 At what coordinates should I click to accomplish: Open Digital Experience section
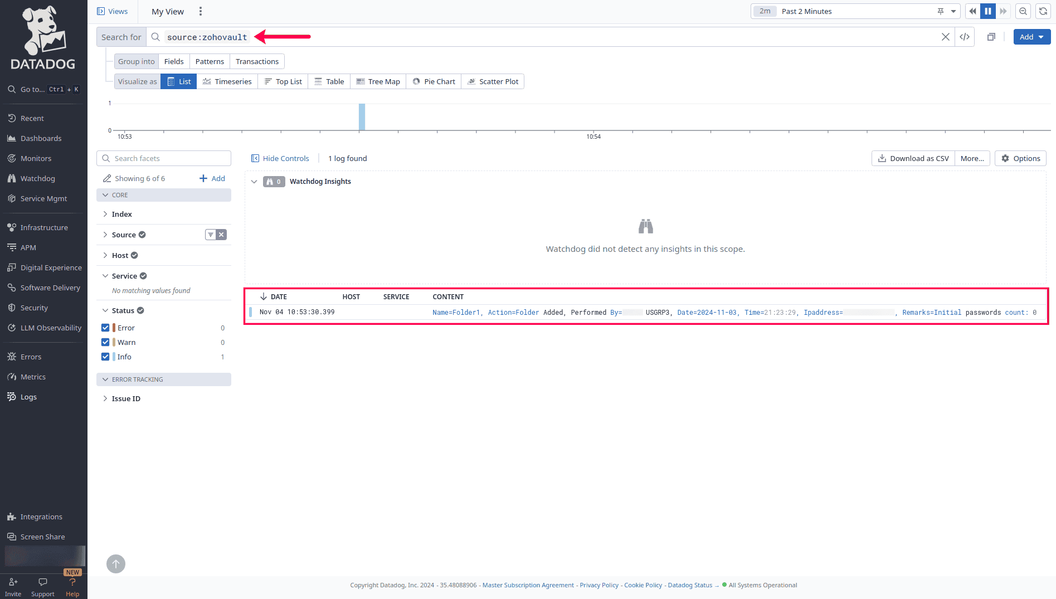click(51, 267)
